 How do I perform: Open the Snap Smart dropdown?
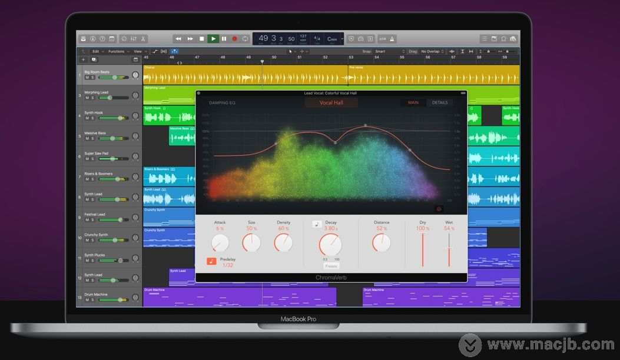tap(390, 51)
